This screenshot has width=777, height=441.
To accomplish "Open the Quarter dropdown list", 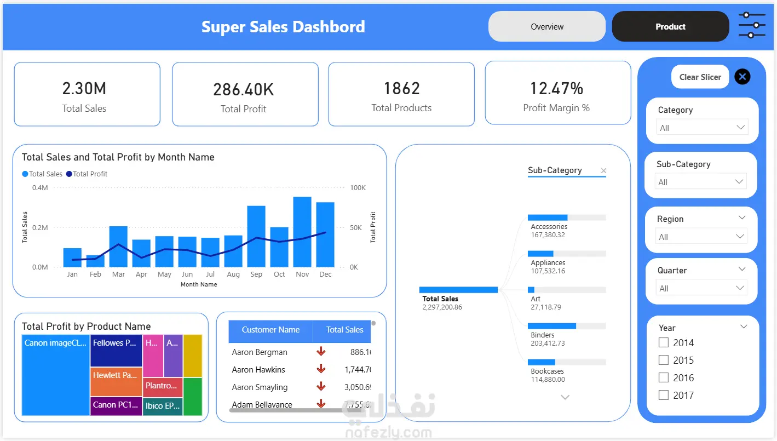I will [x=701, y=288].
